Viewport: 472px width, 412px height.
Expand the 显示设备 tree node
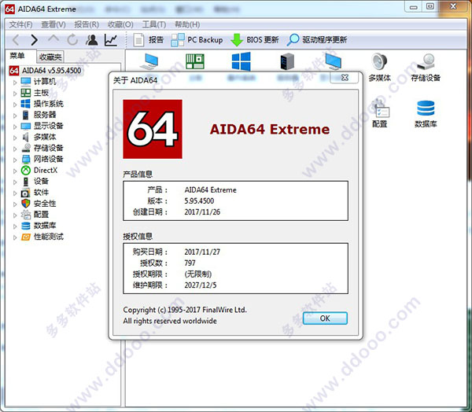pos(15,126)
